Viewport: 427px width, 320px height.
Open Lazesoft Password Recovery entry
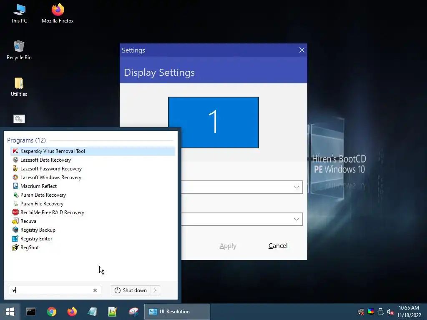[x=92, y=169]
